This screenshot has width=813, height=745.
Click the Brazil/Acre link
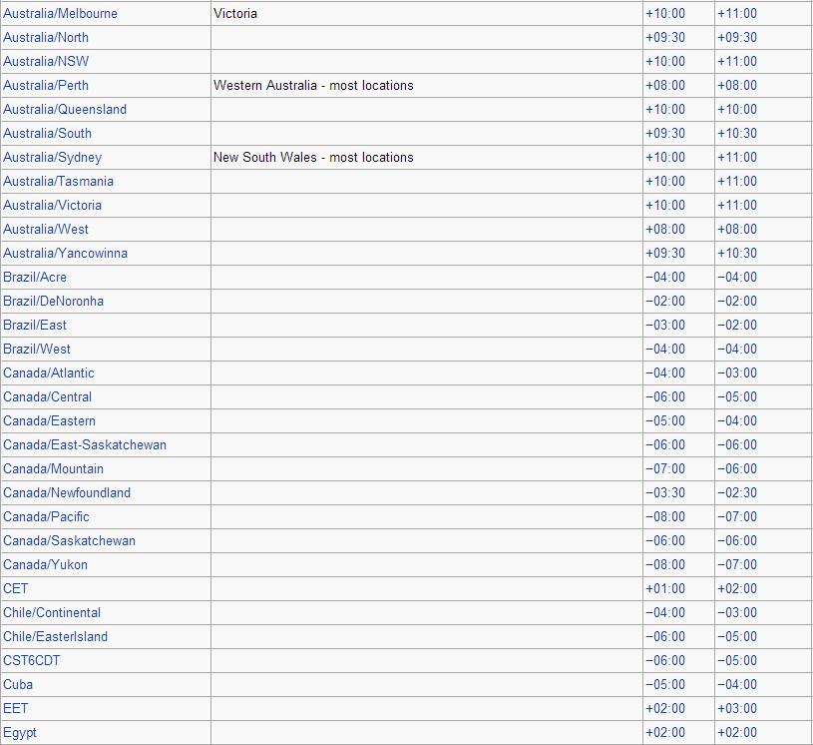point(35,278)
